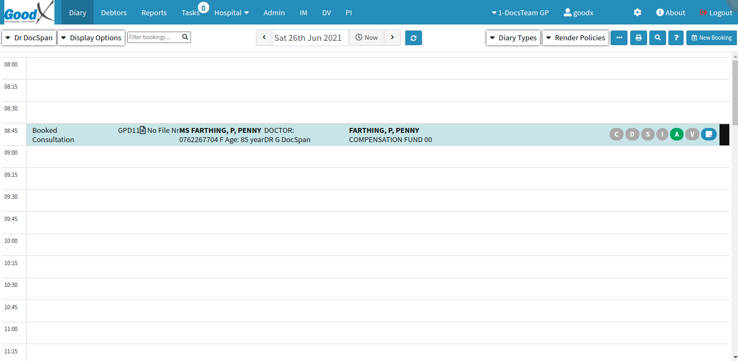Open the Debtors menu
Viewport: 738px width, 361px height.
114,13
